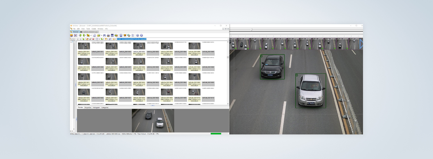This screenshot has height=159, width=433.
Task: Open the Edit menu in XnView
Action: click(78, 29)
